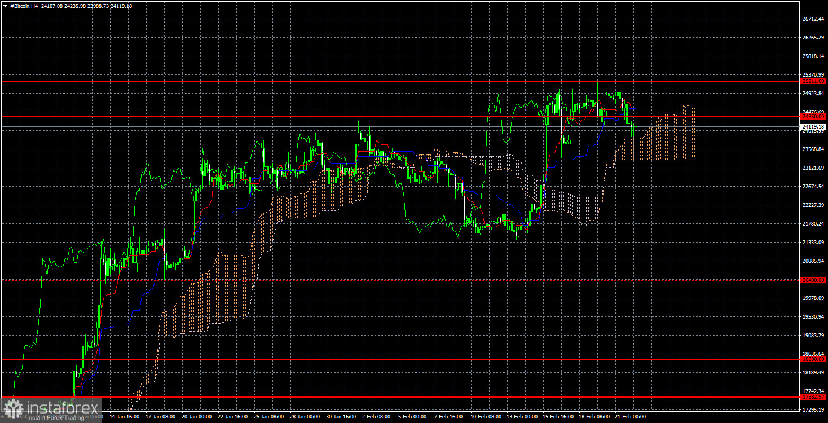Select the red 25211.00 level price tag
The width and height of the screenshot is (828, 423).
click(813, 81)
